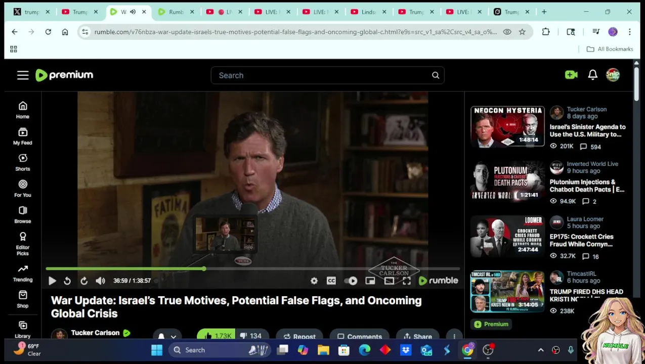This screenshot has height=364, width=645.
Task: Open the Rumble hamburger menu
Action: pyautogui.click(x=23, y=75)
